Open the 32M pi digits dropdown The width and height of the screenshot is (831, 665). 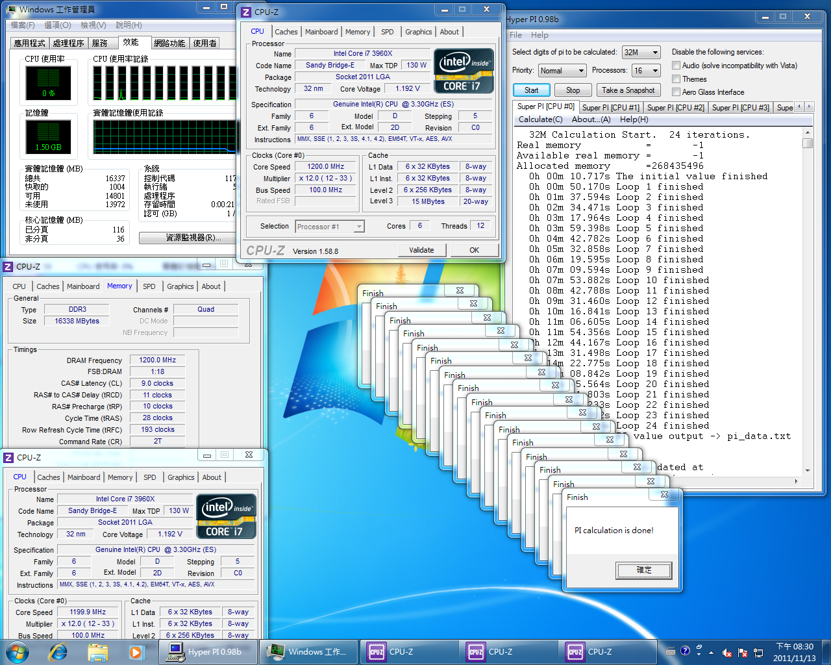(655, 53)
